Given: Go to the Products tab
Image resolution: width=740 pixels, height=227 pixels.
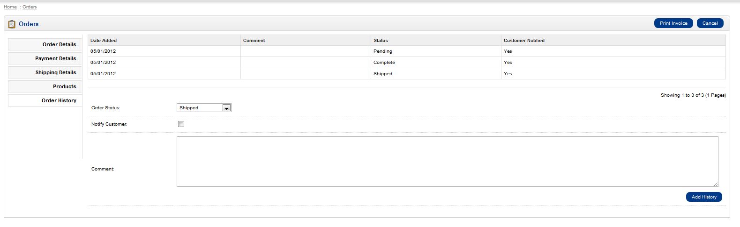Looking at the screenshot, I should [45, 86].
